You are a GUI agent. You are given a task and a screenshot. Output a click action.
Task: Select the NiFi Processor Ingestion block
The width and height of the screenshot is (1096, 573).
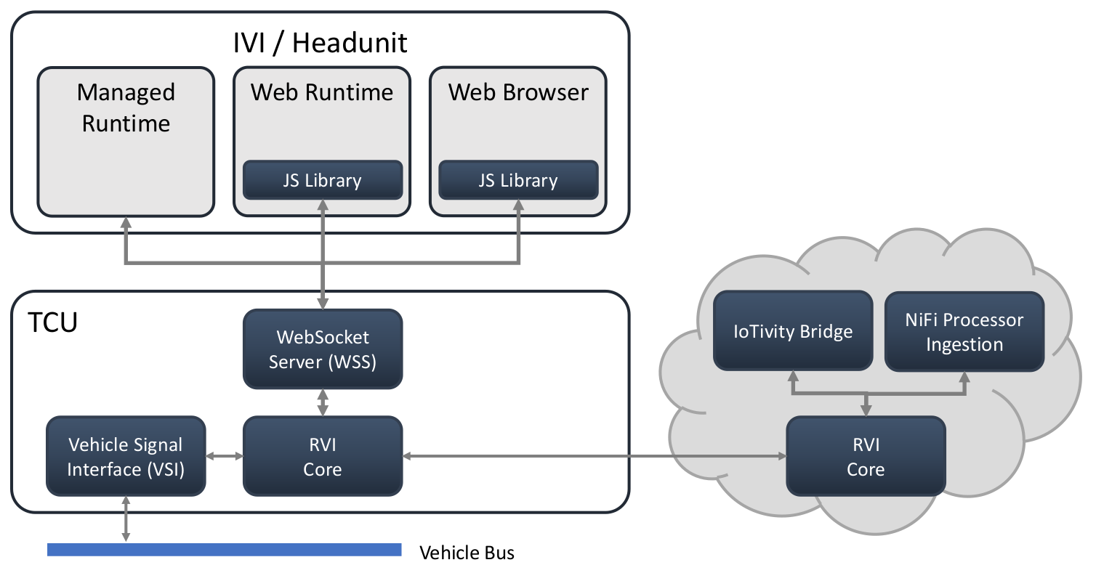[964, 331]
